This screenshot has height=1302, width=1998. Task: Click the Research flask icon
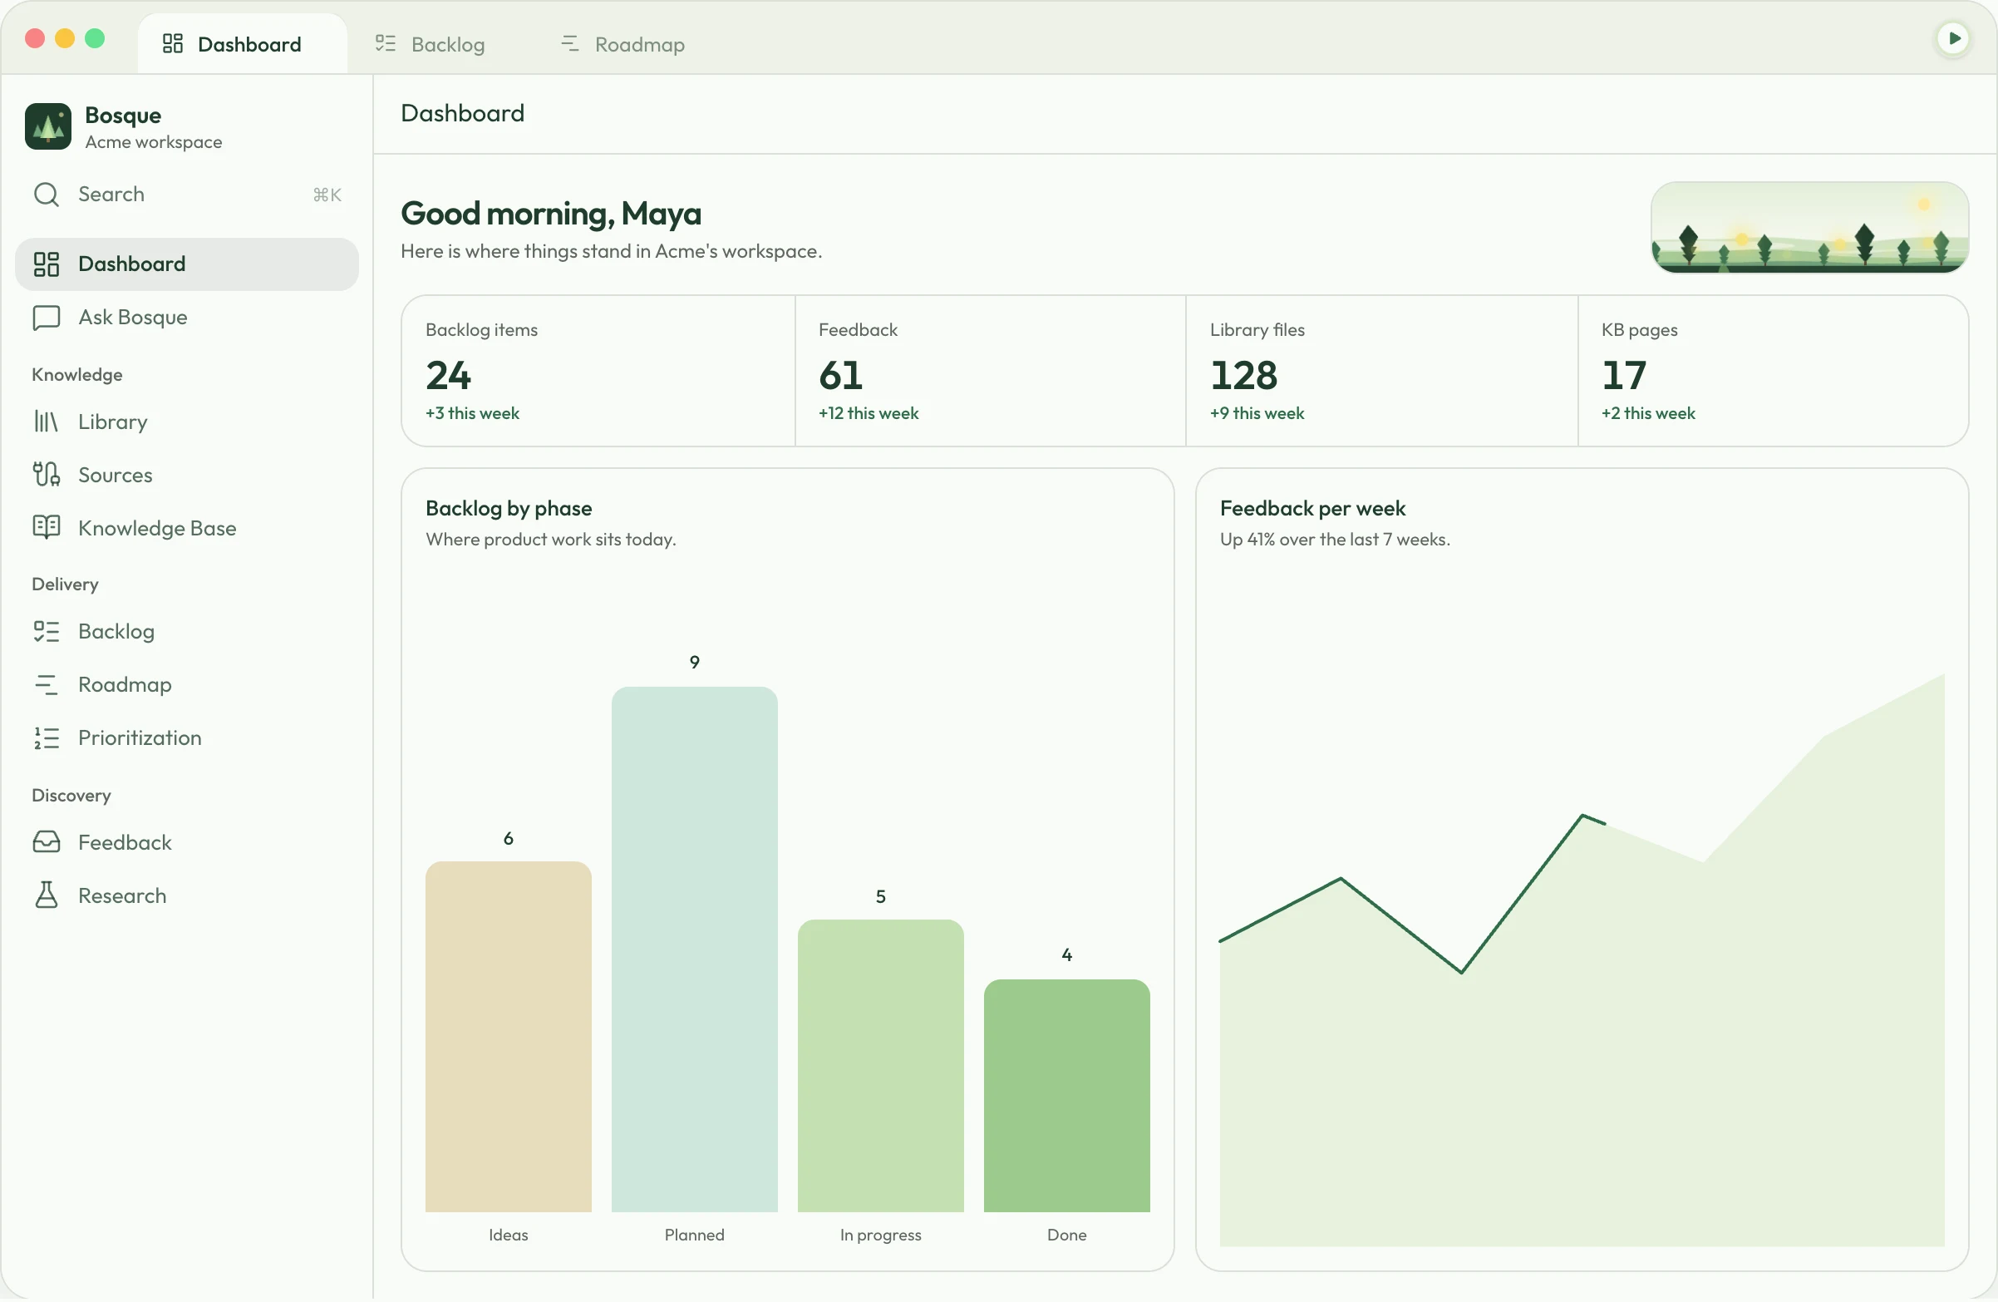pyautogui.click(x=47, y=896)
